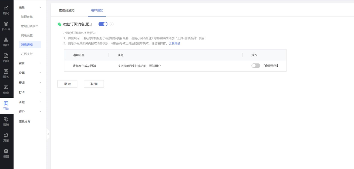Viewport: 354px width, 169px height.
Task: Click the 保存 button
Action: click(67, 84)
